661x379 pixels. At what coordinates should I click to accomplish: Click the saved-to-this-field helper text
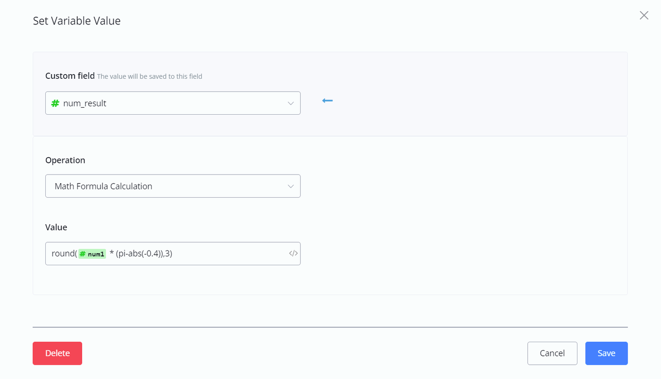click(x=150, y=76)
